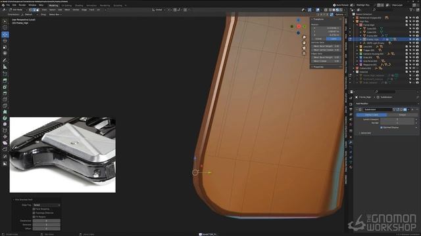
Task: Toggle Optimal Display checkbox
Action: click(x=382, y=128)
